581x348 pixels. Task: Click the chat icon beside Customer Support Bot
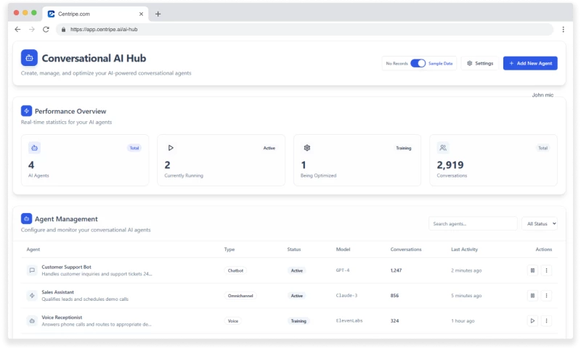(x=32, y=270)
